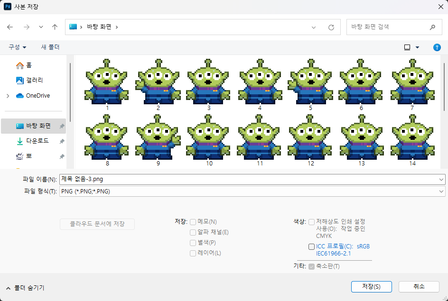The width and height of the screenshot is (448, 301).
Task: Create a folder with 새 폴더
Action: 50,47
